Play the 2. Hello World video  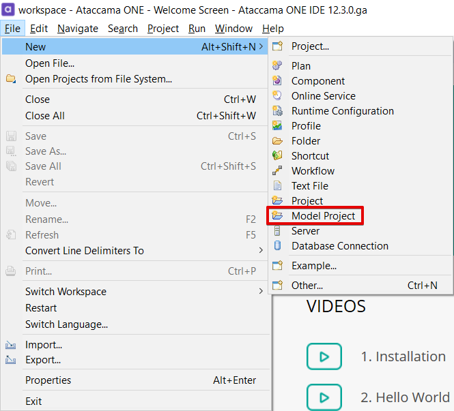(x=324, y=397)
